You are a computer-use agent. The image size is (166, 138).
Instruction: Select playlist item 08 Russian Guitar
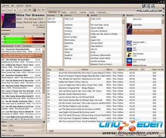[x=22, y=87]
